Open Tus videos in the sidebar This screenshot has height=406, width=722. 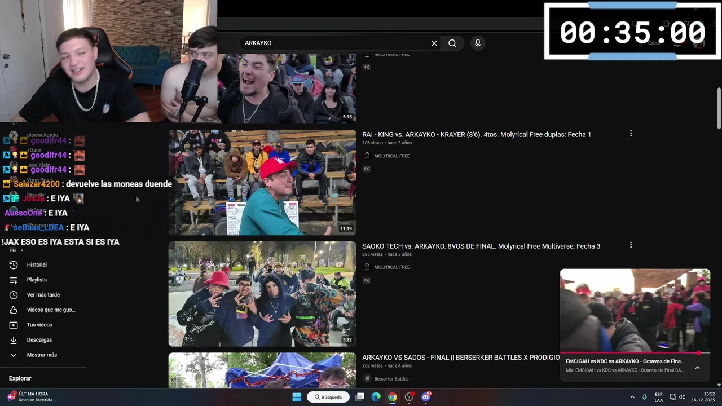pyautogui.click(x=39, y=325)
